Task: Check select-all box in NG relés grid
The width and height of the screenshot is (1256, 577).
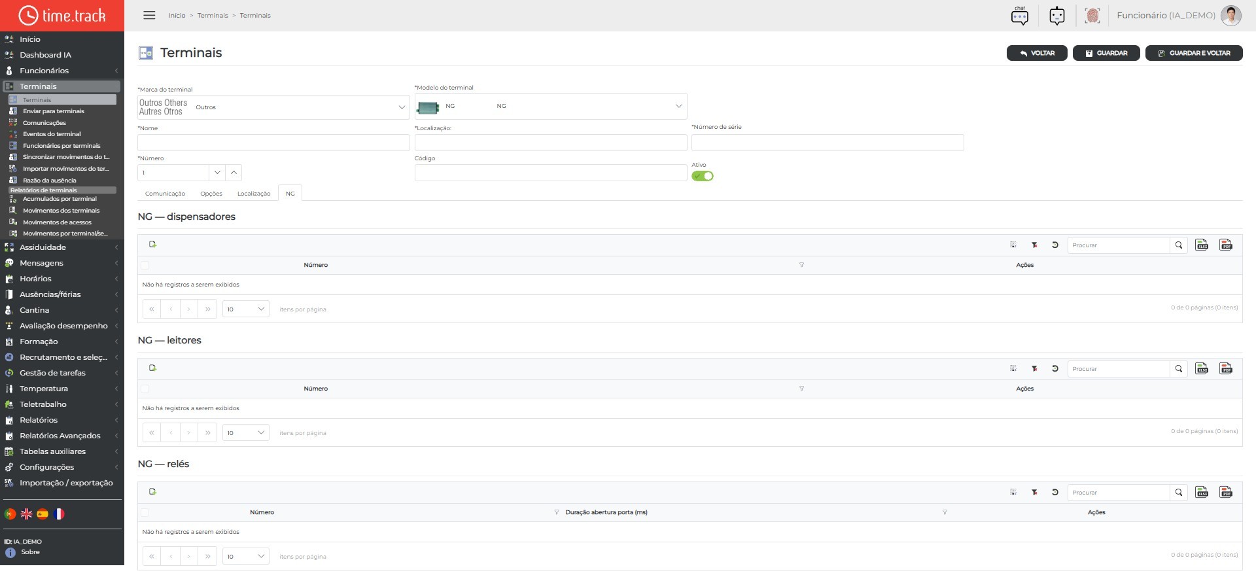Action: click(x=145, y=512)
